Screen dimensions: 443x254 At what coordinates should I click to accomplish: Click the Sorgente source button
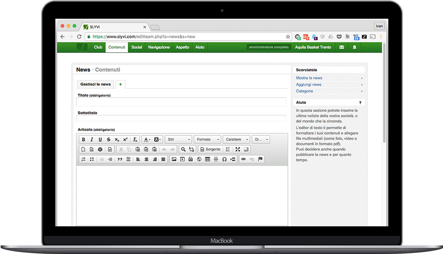[x=210, y=149]
